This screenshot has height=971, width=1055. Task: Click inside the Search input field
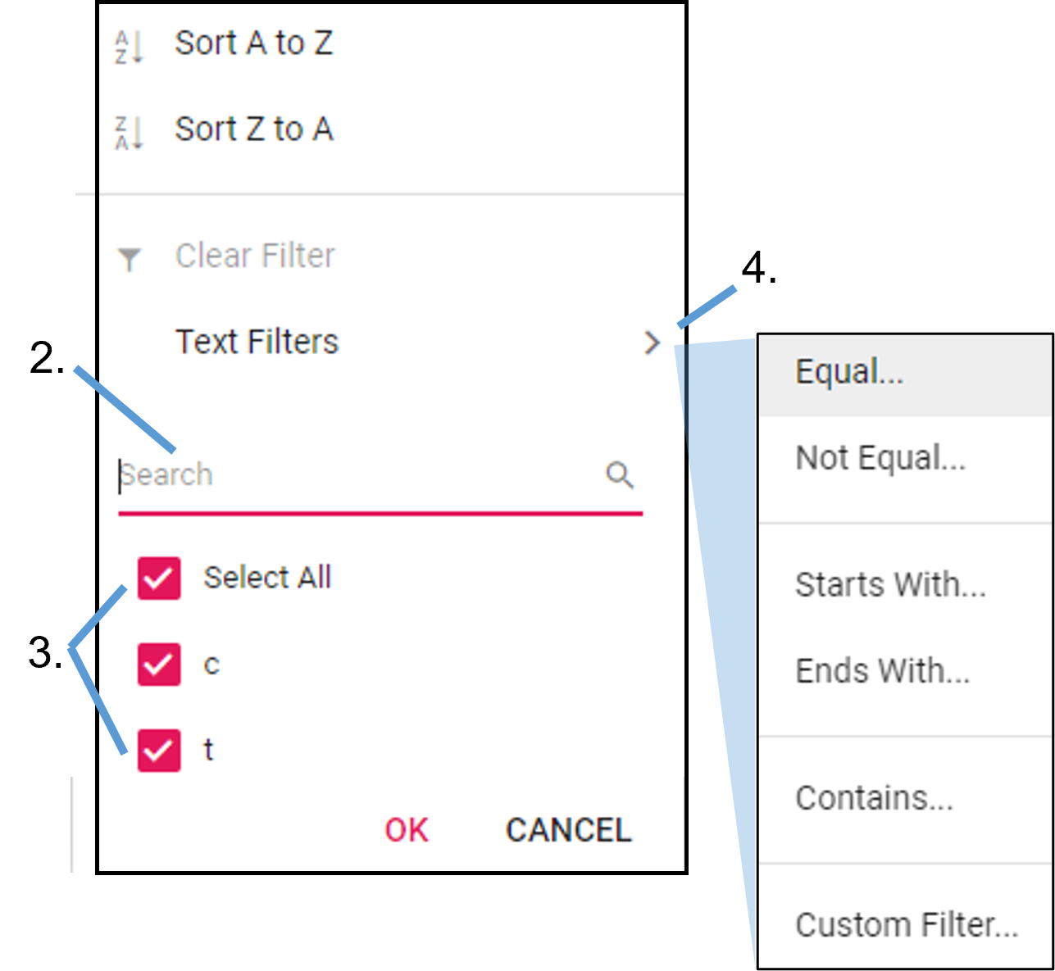pos(328,475)
